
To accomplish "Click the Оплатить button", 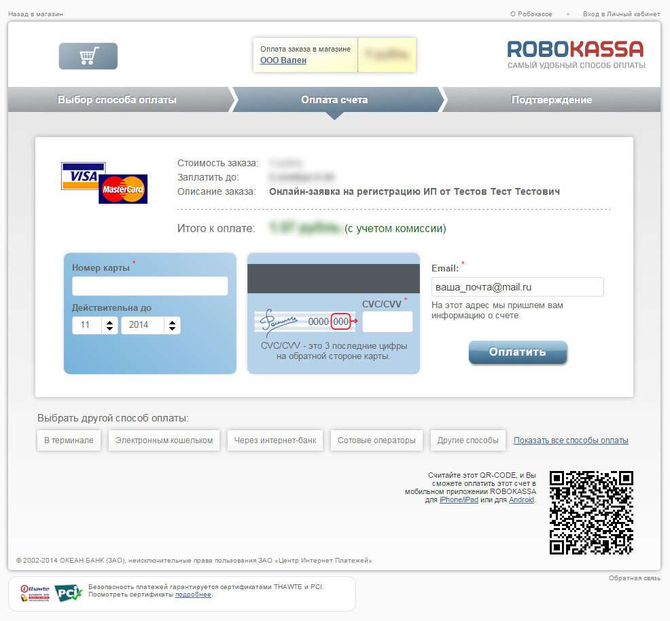I will click(x=518, y=352).
